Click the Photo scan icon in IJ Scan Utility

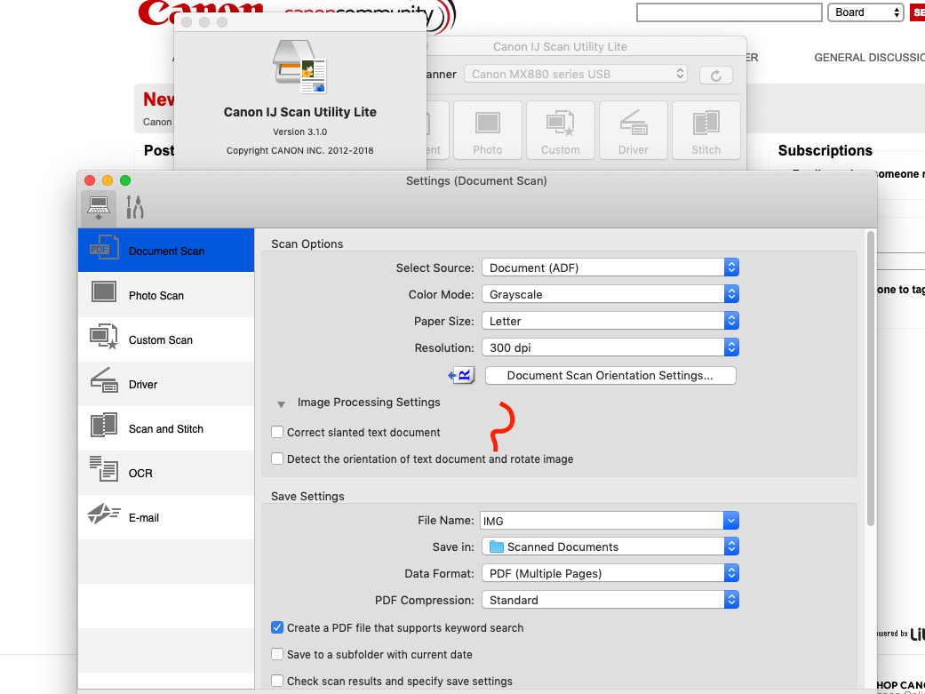[x=487, y=130]
